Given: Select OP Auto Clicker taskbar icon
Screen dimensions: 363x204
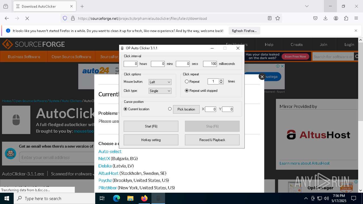Looking at the screenshot, I should [158, 198].
